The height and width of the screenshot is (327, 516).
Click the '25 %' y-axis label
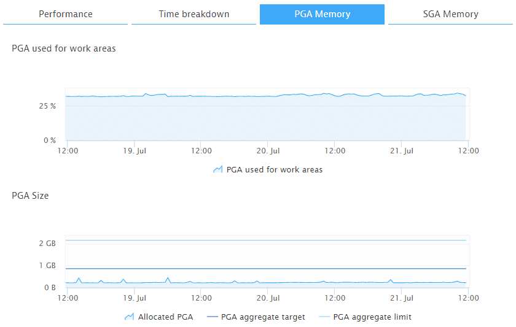47,106
